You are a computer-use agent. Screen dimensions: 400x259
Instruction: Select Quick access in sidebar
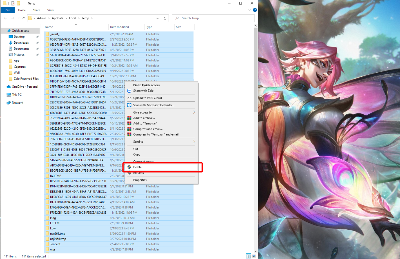coord(20,31)
